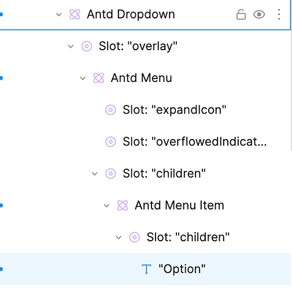This screenshot has height=288, width=292.
Task: Collapse the Antd Dropdown tree node
Action: pyautogui.click(x=59, y=14)
